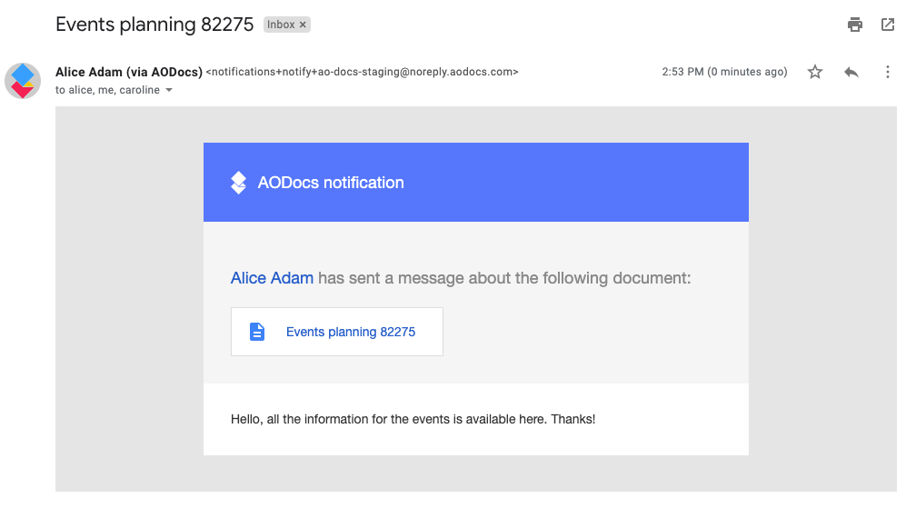906x508 pixels.
Task: Click the document file icon in the card
Action: click(x=257, y=332)
